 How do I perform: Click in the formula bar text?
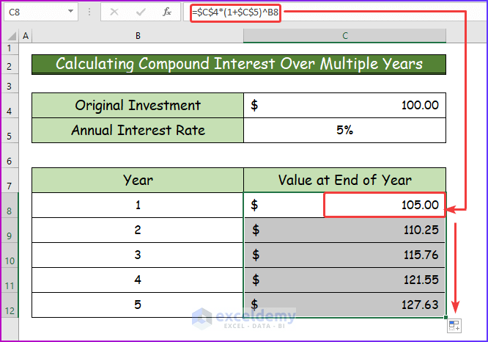click(235, 12)
